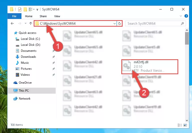Open Music in the sidebar
The height and width of the screenshot is (133, 192).
coord(25,63)
